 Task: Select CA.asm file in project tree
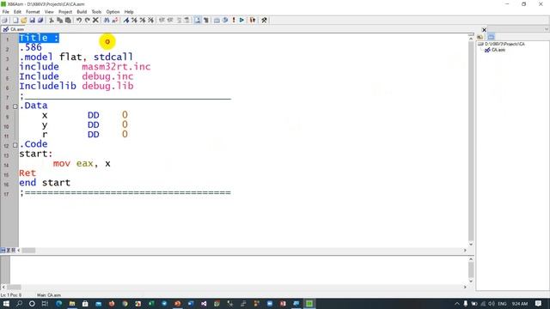[x=498, y=50]
